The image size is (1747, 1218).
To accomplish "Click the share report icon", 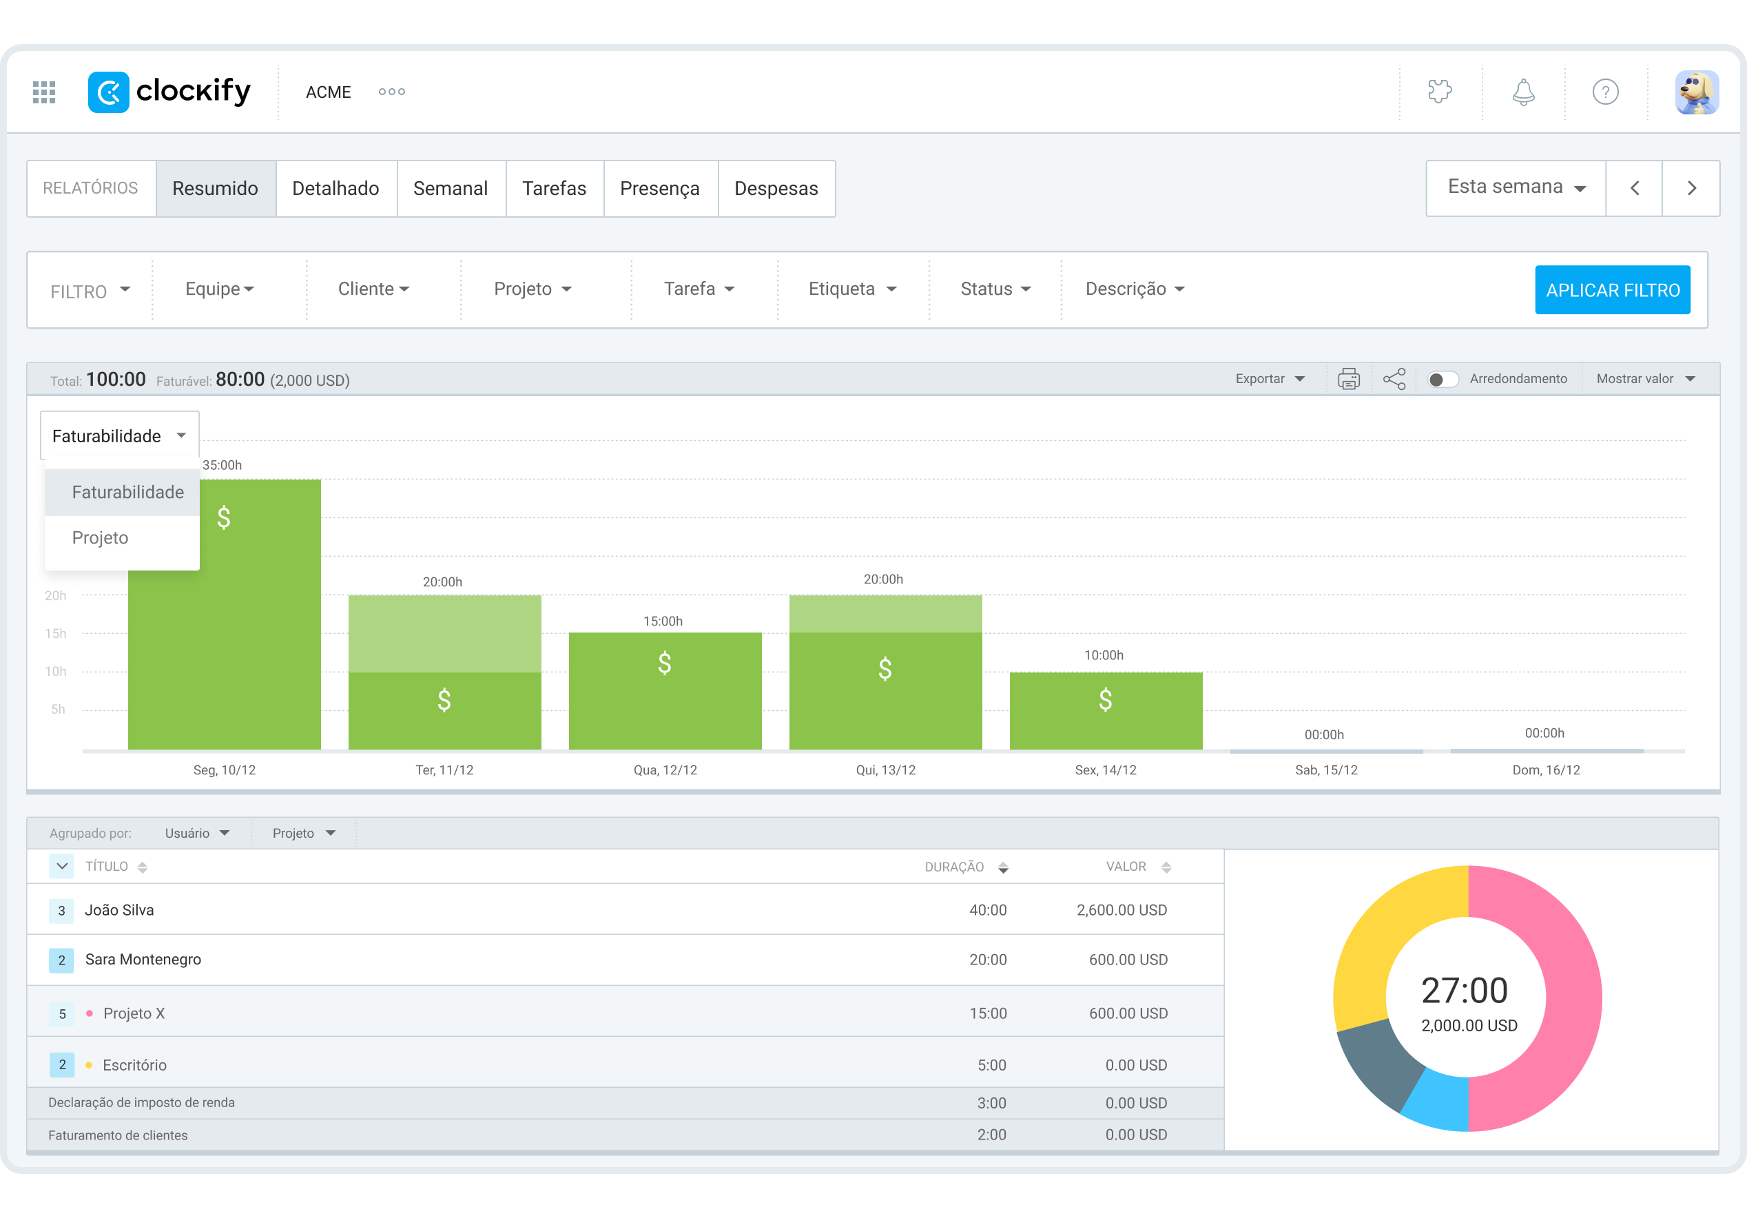I will click(1394, 379).
